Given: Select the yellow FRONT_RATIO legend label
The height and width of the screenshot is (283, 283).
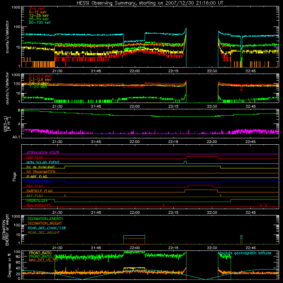Looking at the screenshot, I should pos(40,253).
